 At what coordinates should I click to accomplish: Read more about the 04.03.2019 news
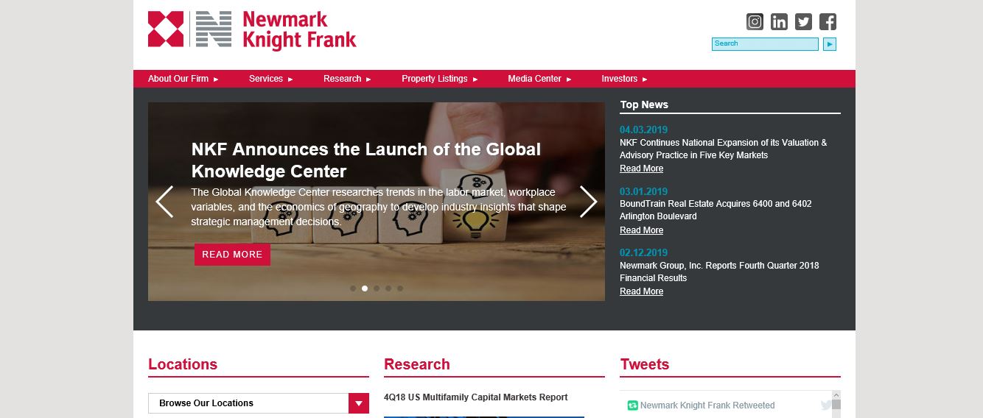pyautogui.click(x=641, y=169)
